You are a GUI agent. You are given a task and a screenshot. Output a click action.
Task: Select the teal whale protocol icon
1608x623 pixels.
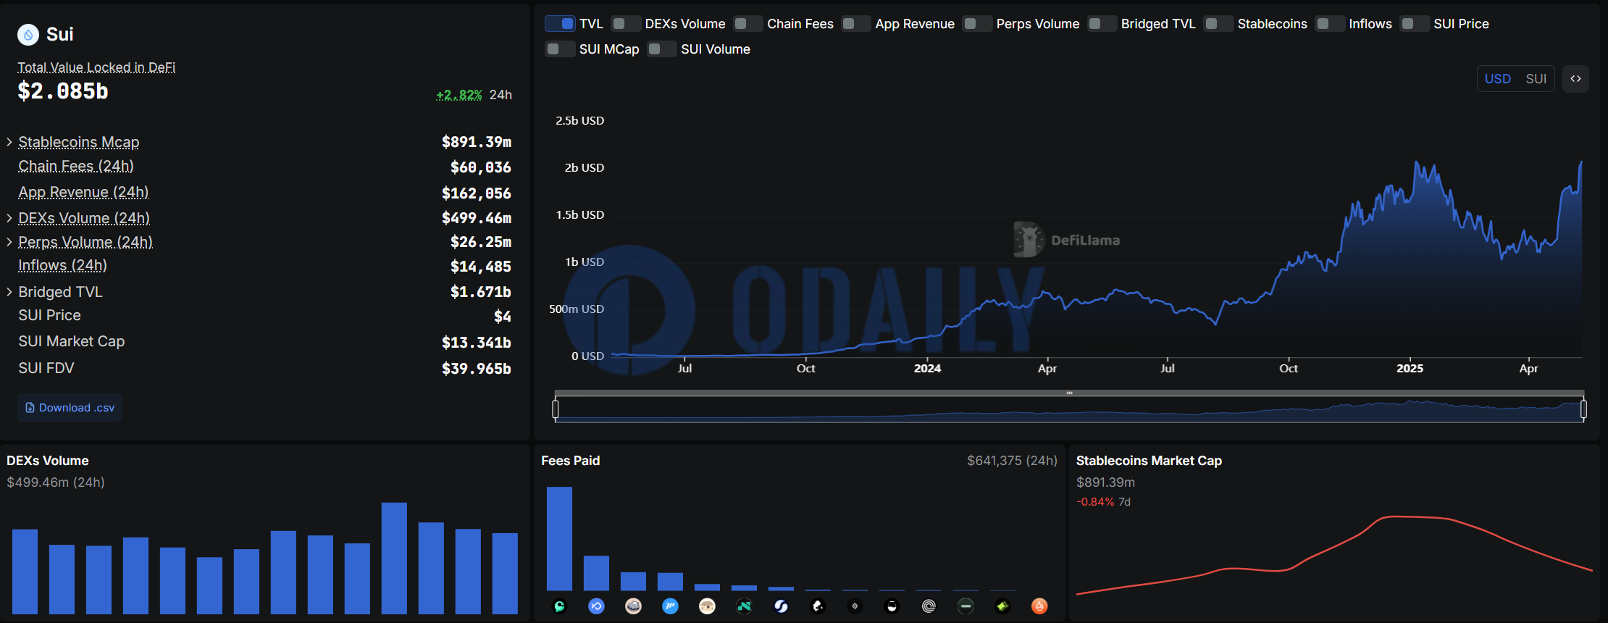(x=559, y=606)
